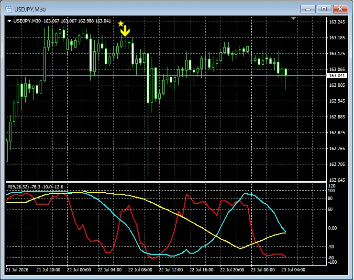This screenshot has height=280, width=354.
Task: Click the chart shift triangle marker at top
Action: 293,18
